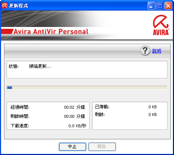Image resolution: width=174 pixels, height=155 pixels.
Task: Click the remaining time value 00:00 分鐘
Action: tap(75, 116)
